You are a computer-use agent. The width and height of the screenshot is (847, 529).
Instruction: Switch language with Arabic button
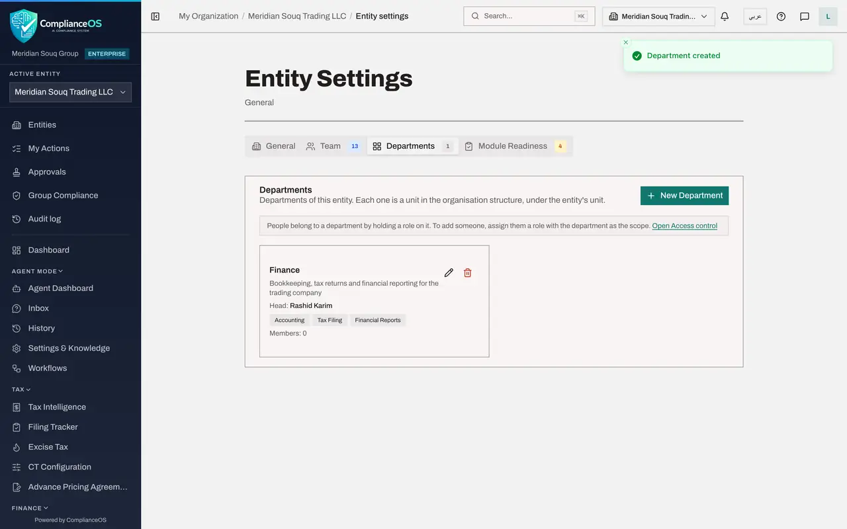755,17
